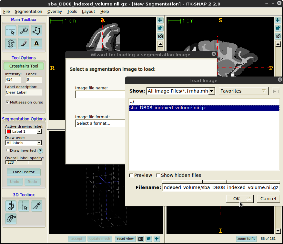Cancel the Load Image dialog
The width and height of the screenshot is (283, 244).
coord(268,199)
